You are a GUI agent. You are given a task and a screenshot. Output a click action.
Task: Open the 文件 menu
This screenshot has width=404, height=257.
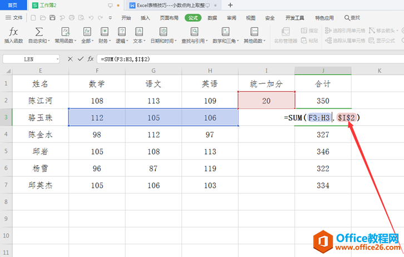(x=14, y=17)
